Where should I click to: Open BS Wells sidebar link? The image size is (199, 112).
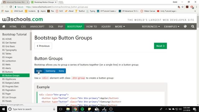click(x=6, y=64)
